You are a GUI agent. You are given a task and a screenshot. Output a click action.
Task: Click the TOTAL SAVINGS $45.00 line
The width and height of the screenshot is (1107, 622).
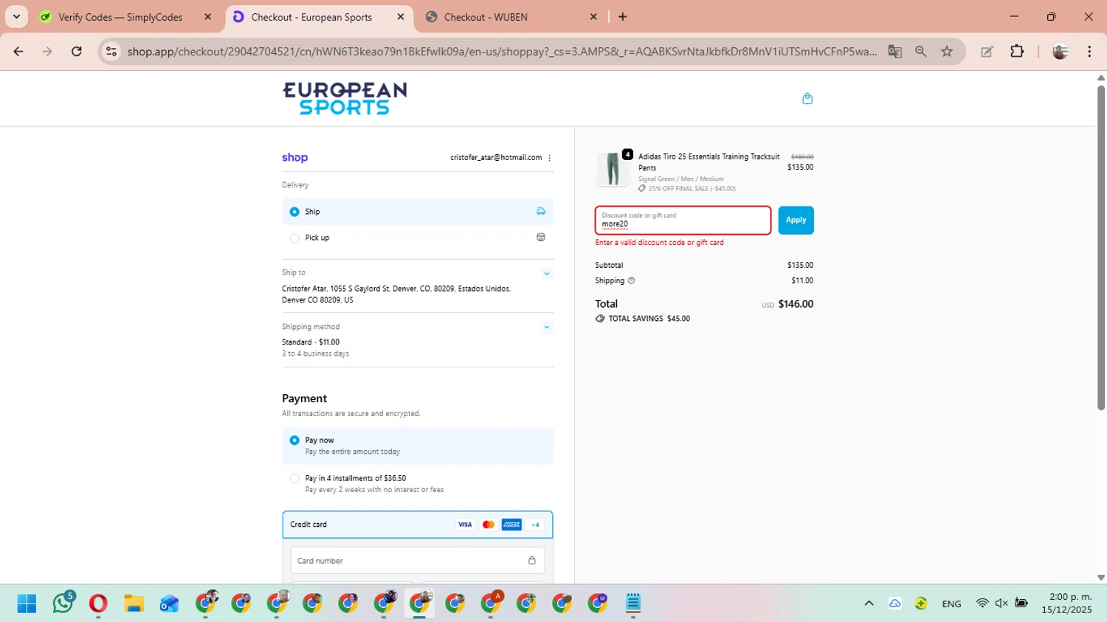(643, 319)
